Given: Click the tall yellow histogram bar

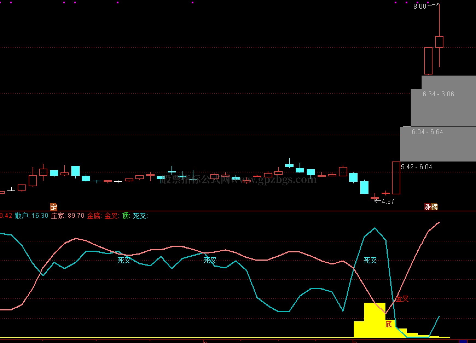Looking at the screenshot, I should click(375, 320).
